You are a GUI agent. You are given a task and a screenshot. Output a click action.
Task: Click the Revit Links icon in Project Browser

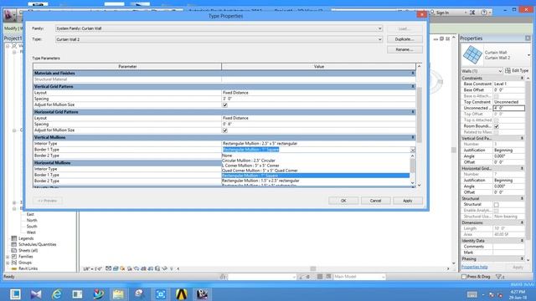[x=14, y=268]
